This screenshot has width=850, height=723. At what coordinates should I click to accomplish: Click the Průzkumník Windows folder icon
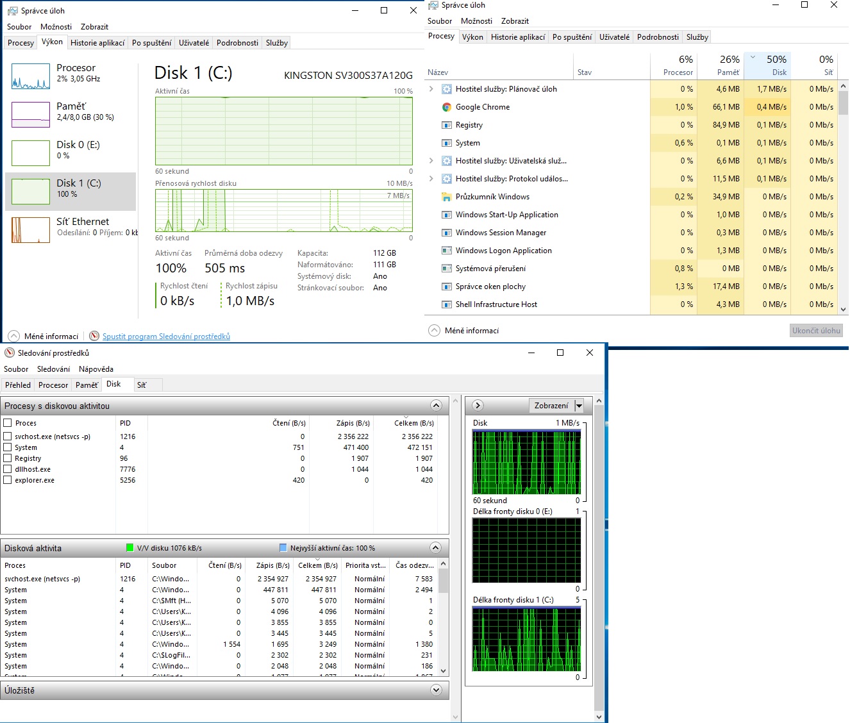447,197
